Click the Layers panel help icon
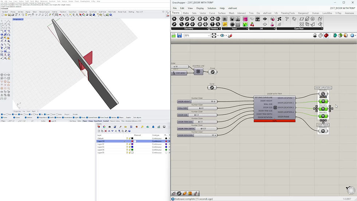 (x=129, y=131)
